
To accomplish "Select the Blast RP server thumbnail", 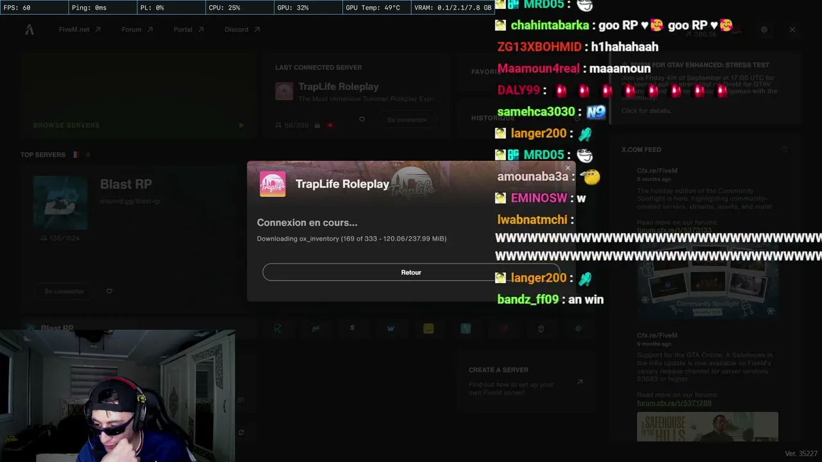I will (60, 203).
